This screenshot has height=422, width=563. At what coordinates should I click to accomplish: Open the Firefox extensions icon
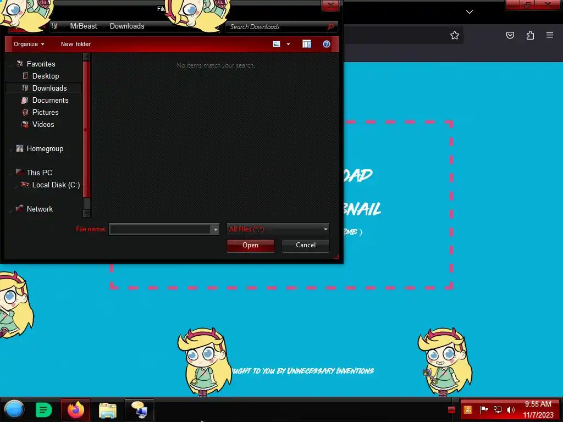click(x=530, y=35)
